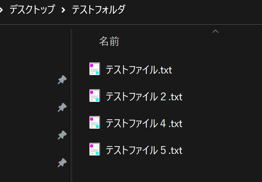
Task: Click the bottommost pin icon in navigation pane
Action: [62, 163]
